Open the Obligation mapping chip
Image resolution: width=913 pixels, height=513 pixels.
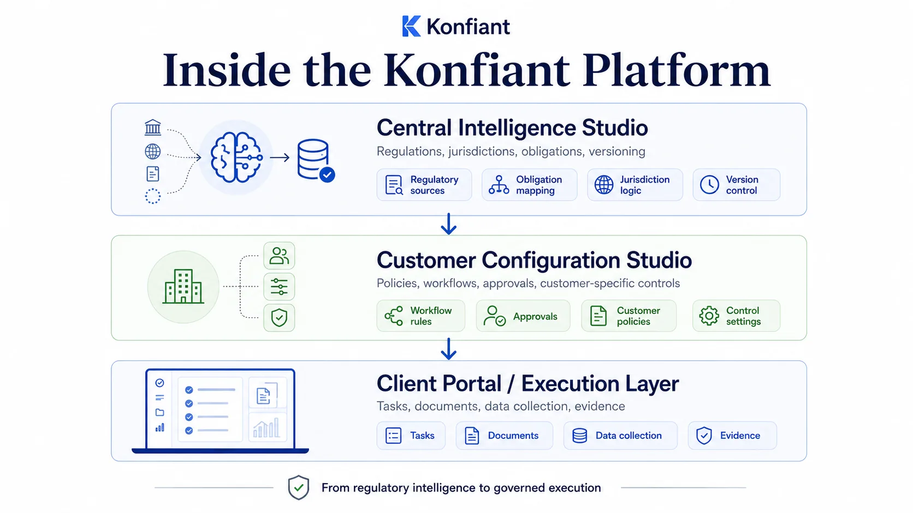click(x=529, y=185)
